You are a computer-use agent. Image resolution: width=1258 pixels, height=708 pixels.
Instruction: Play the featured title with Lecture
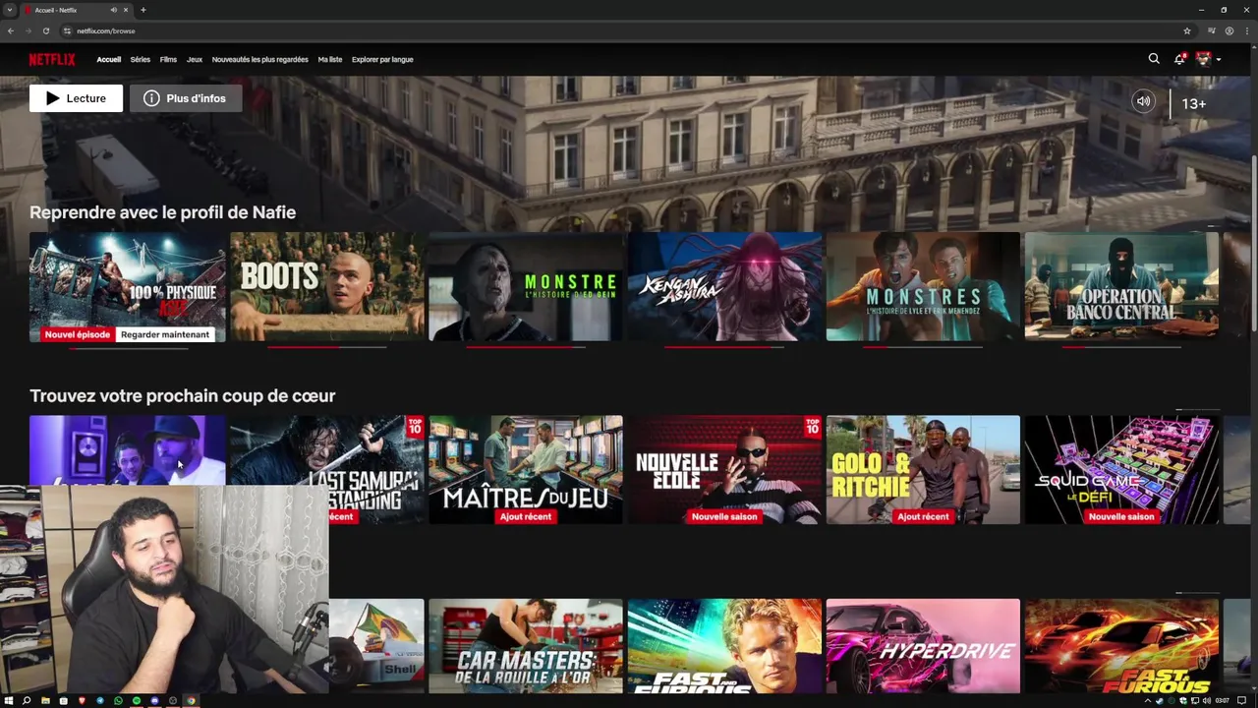click(76, 98)
